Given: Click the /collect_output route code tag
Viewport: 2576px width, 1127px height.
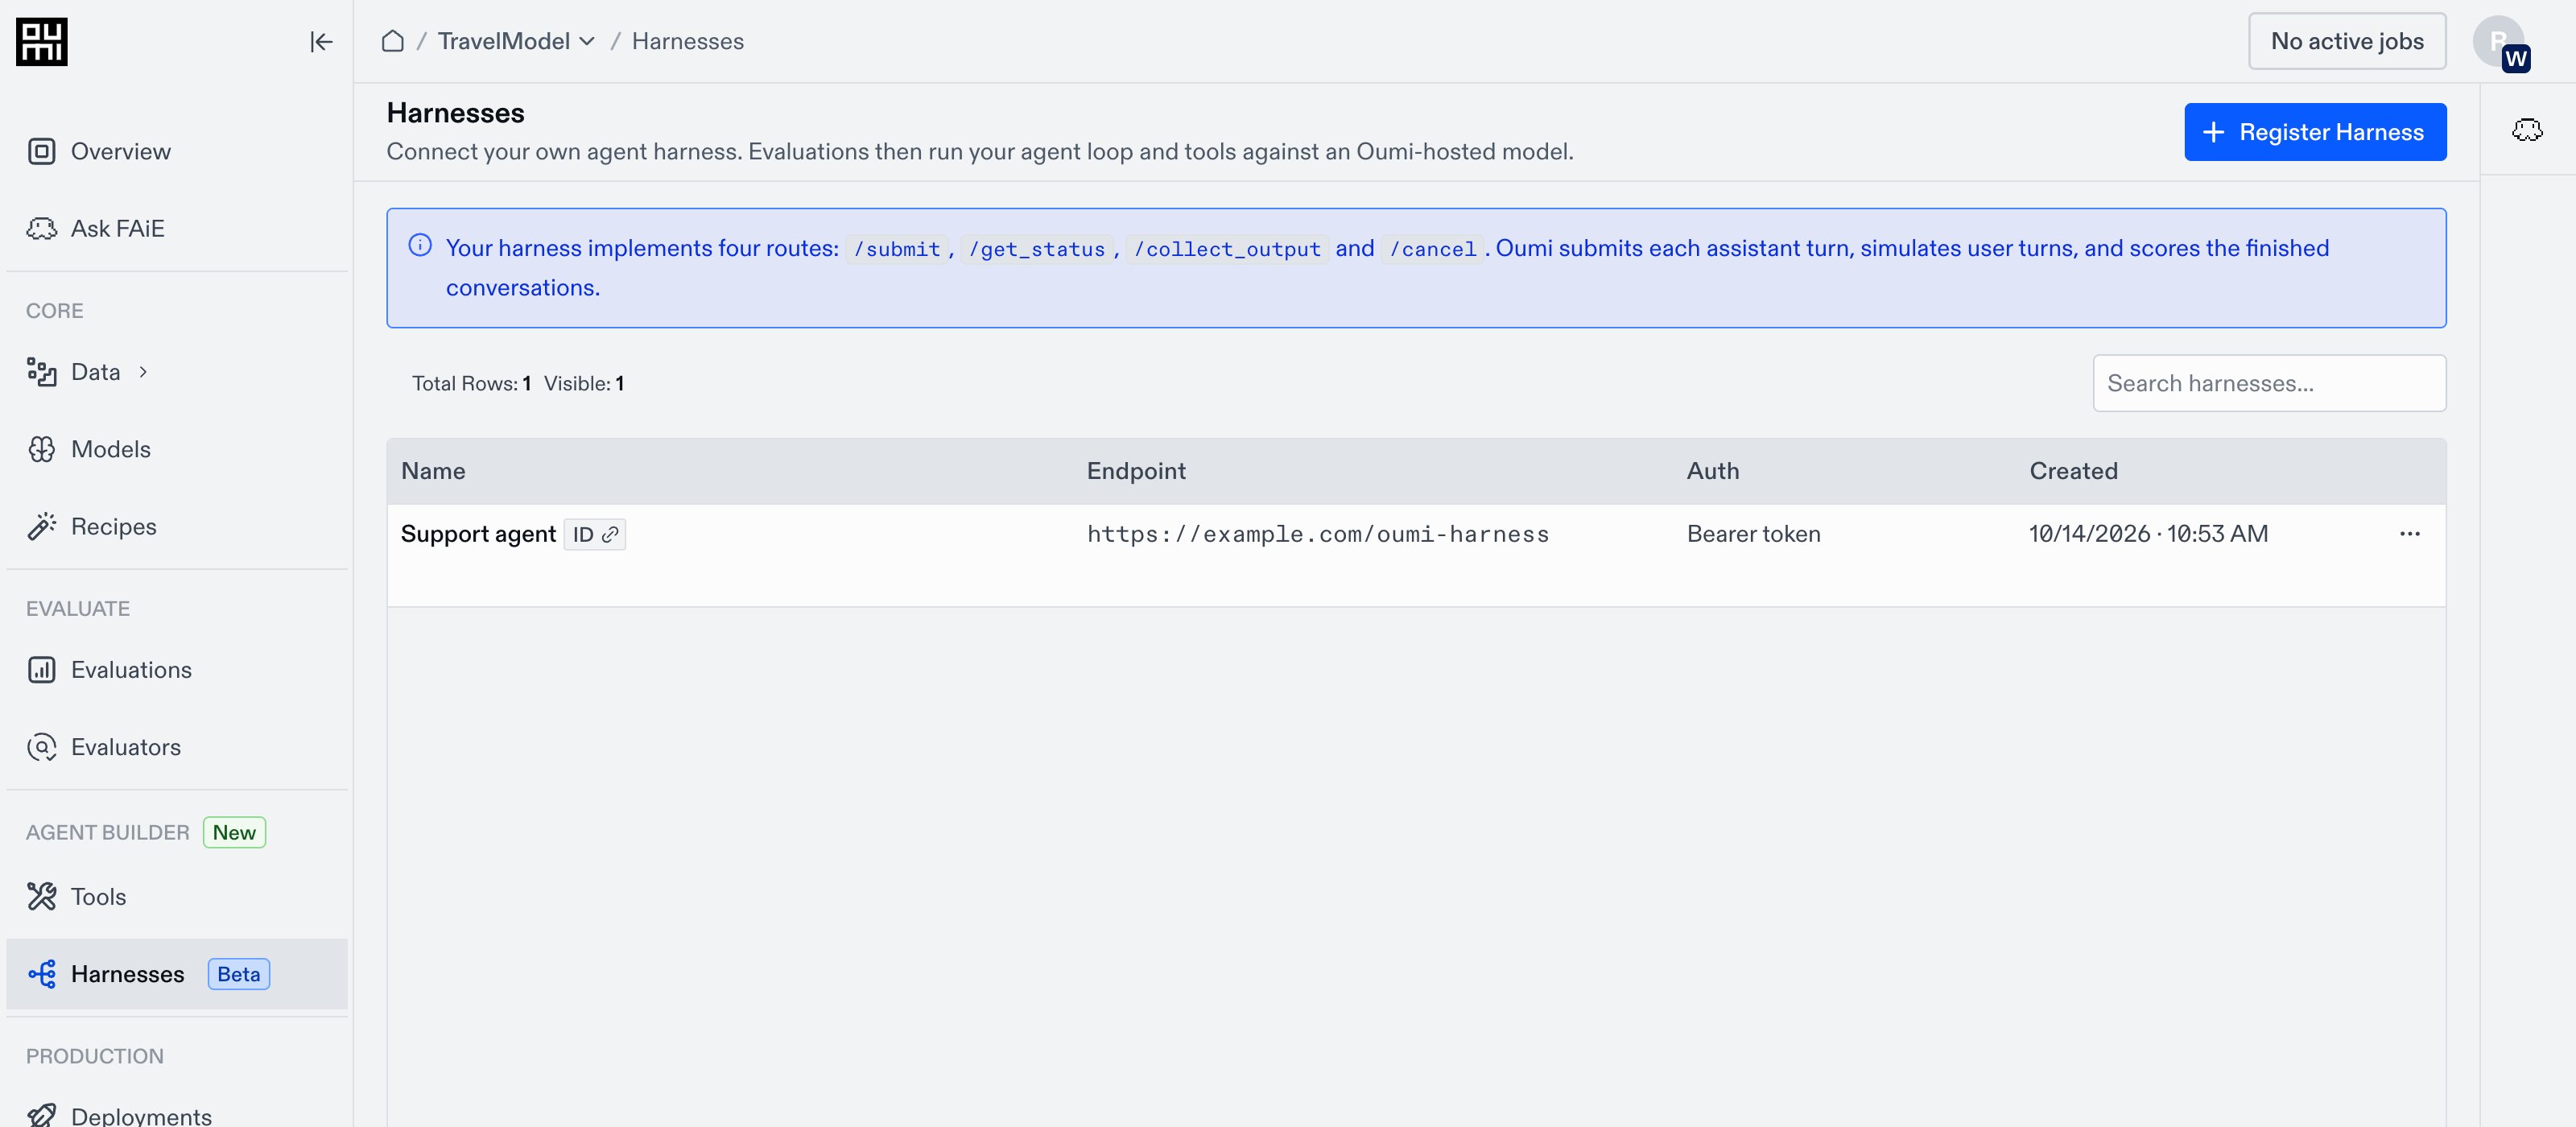Looking at the screenshot, I should click(x=1227, y=249).
